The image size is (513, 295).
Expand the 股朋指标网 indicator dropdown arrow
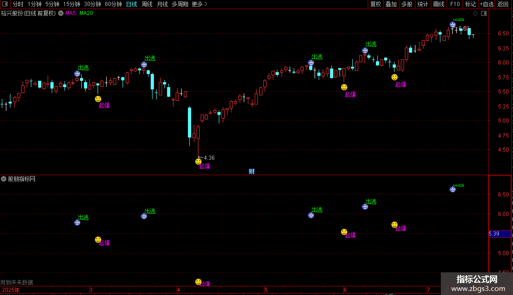(x=4, y=179)
